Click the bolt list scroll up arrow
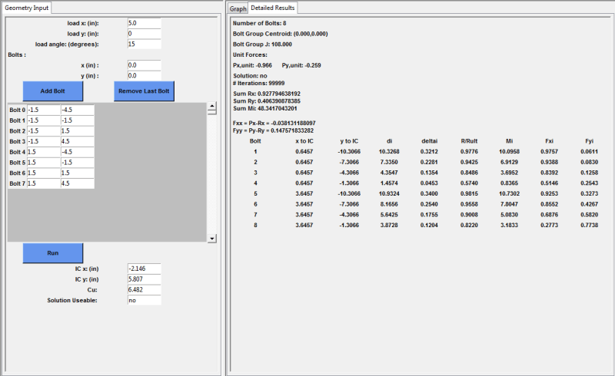Image resolution: width=615 pixels, height=376 pixels. 212,106
